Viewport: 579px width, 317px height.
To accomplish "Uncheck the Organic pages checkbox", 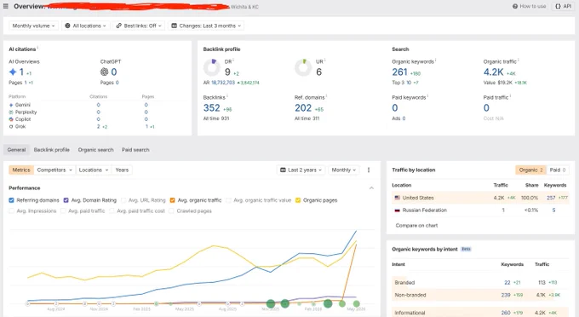I will [x=298, y=200].
